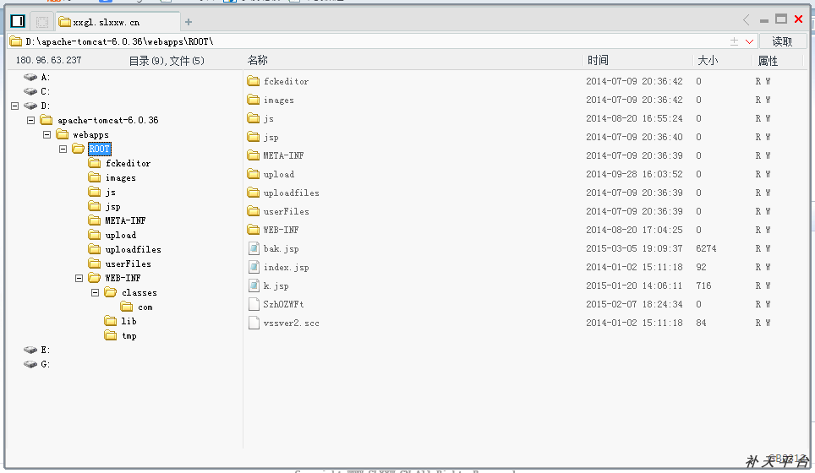Screen dimensions: 815x473
Task: Click the dotted square icon beside tab
Action: (x=42, y=22)
